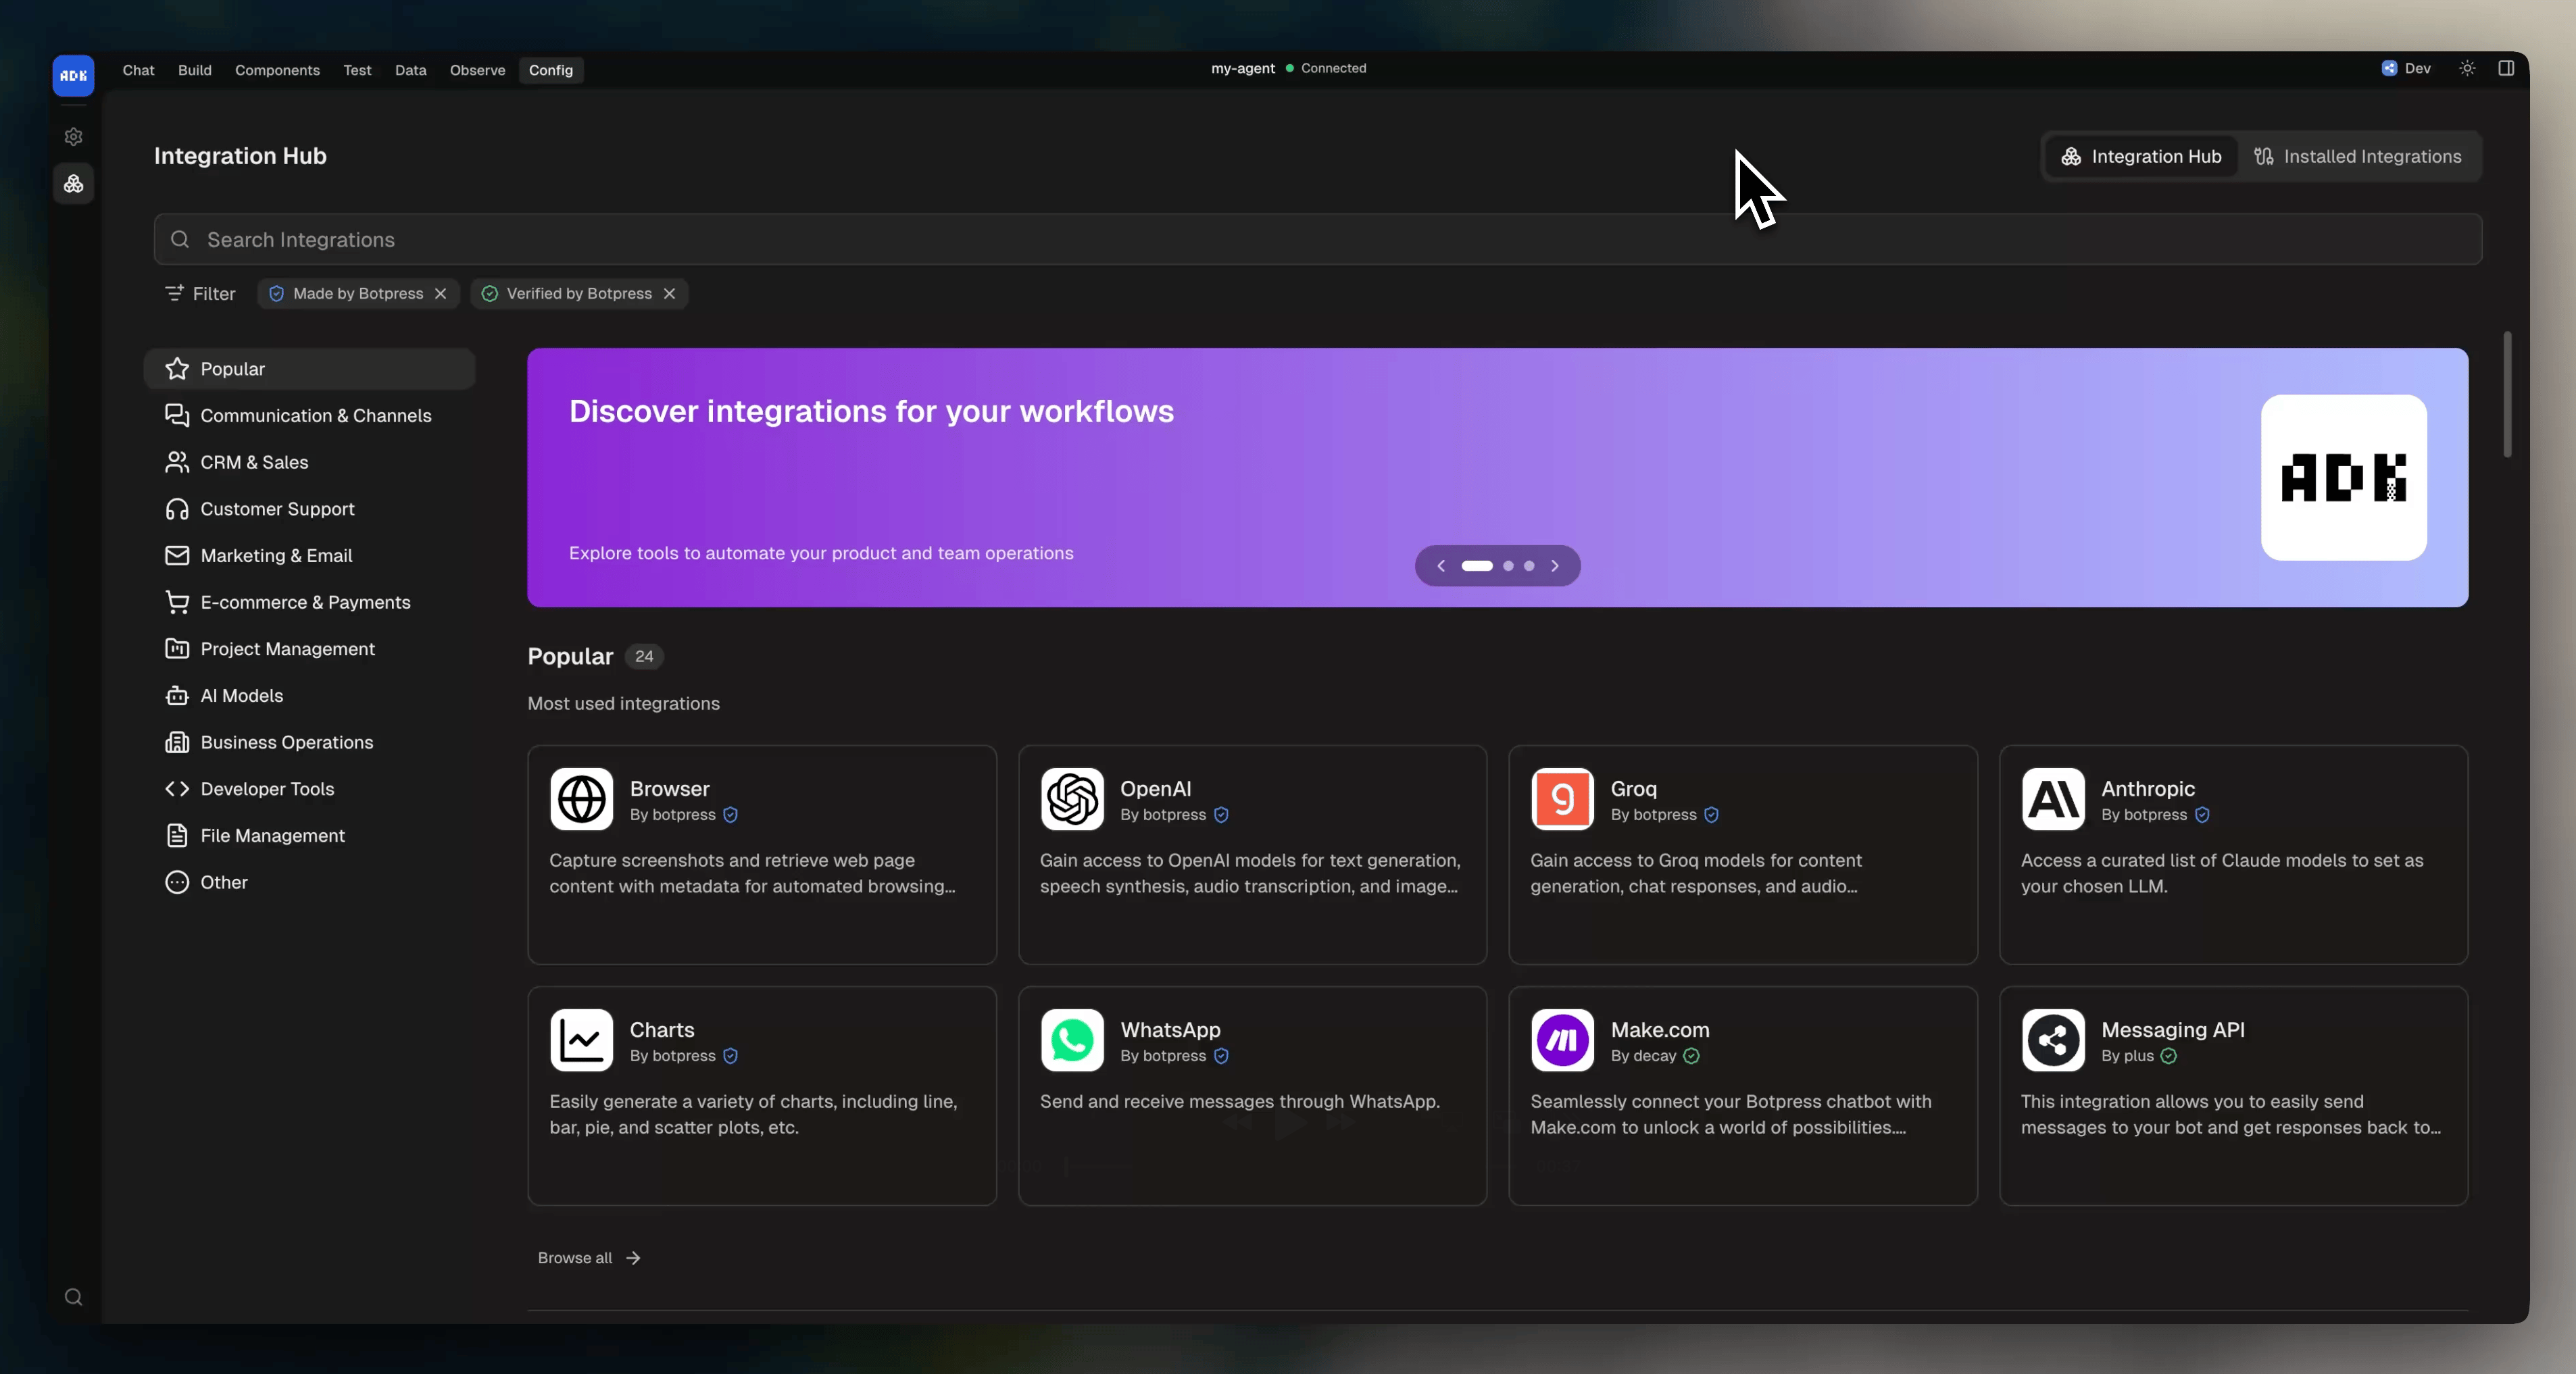Open the OpenAI integration icon
This screenshot has height=1374, width=2576.
pyautogui.click(x=1072, y=799)
